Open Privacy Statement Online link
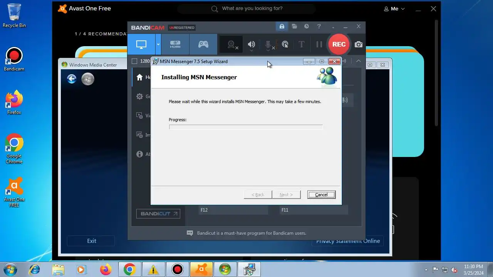493x277 pixels. 348,241
